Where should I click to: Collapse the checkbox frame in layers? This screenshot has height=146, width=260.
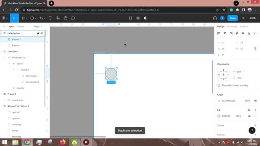point(2,52)
